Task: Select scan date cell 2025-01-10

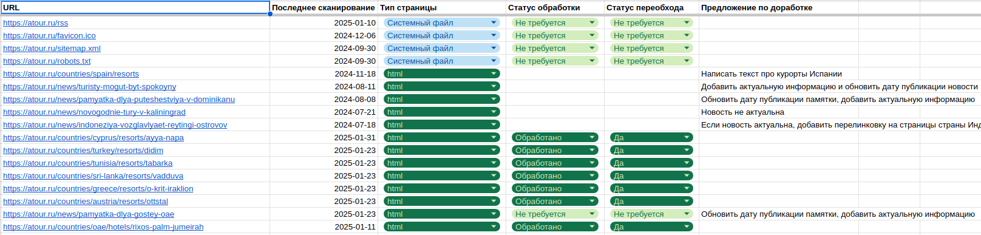Action: (x=324, y=23)
